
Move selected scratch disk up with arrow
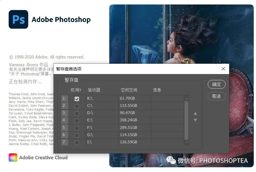coord(195,114)
